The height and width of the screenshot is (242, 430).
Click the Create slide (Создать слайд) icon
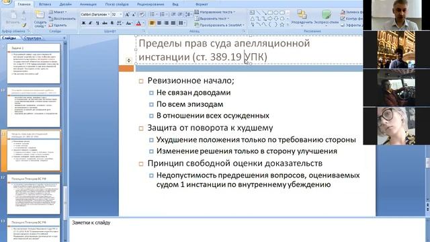[40, 15]
